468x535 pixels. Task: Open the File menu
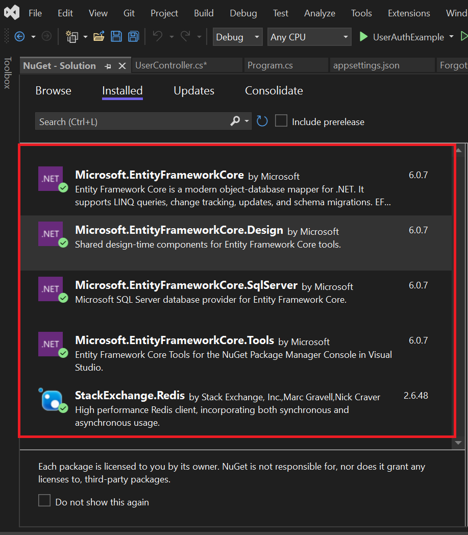click(35, 13)
